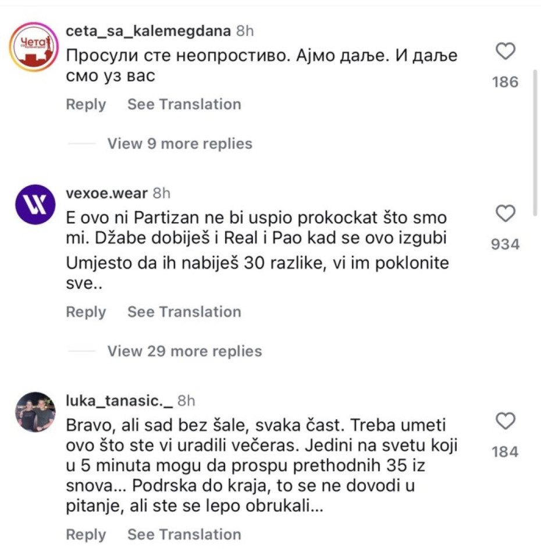Image resolution: width=541 pixels, height=549 pixels.
Task: Open username ceta_sa_kalemegdana
Action: click(x=148, y=31)
